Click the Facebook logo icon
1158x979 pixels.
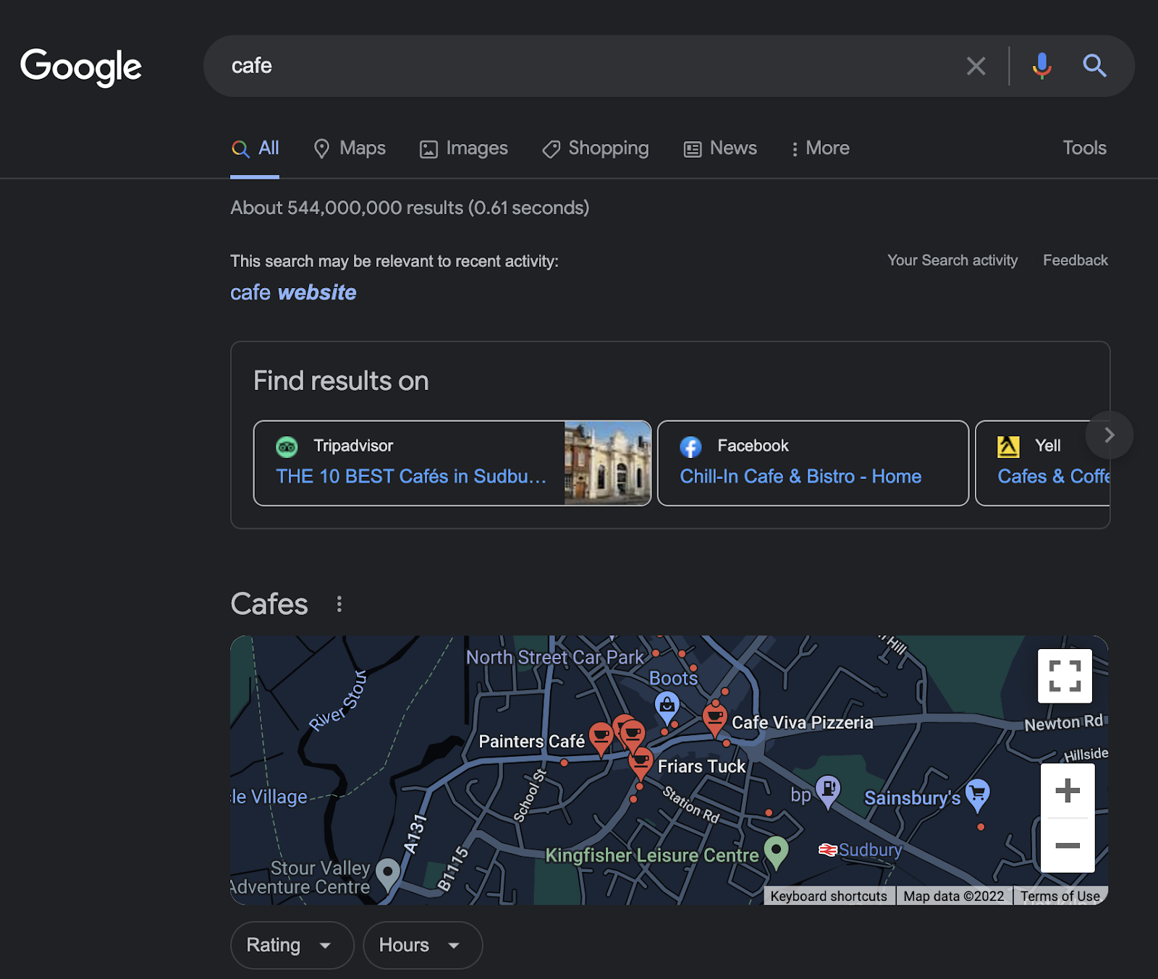[x=690, y=447]
